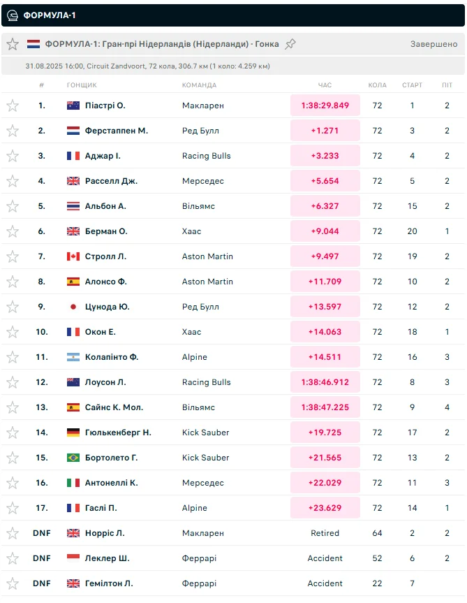This screenshot has width=467, height=603.
Task: Star the Норріс Л. DNF row
Action: pyautogui.click(x=13, y=533)
